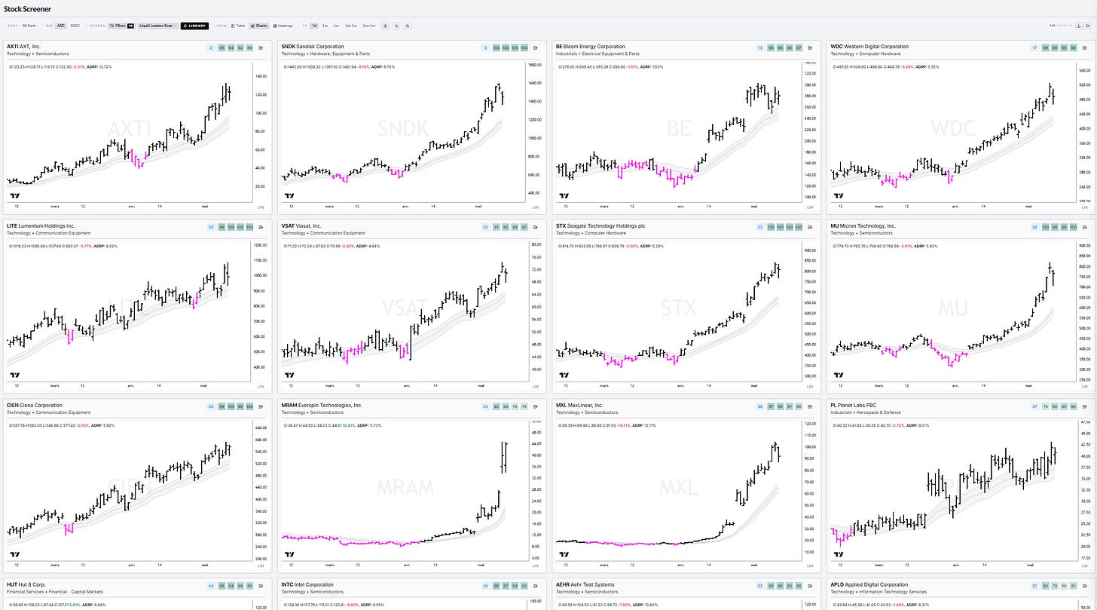Screen dimensions: 1097x610
Task: Set sort direction to DESC
Action: tap(75, 26)
